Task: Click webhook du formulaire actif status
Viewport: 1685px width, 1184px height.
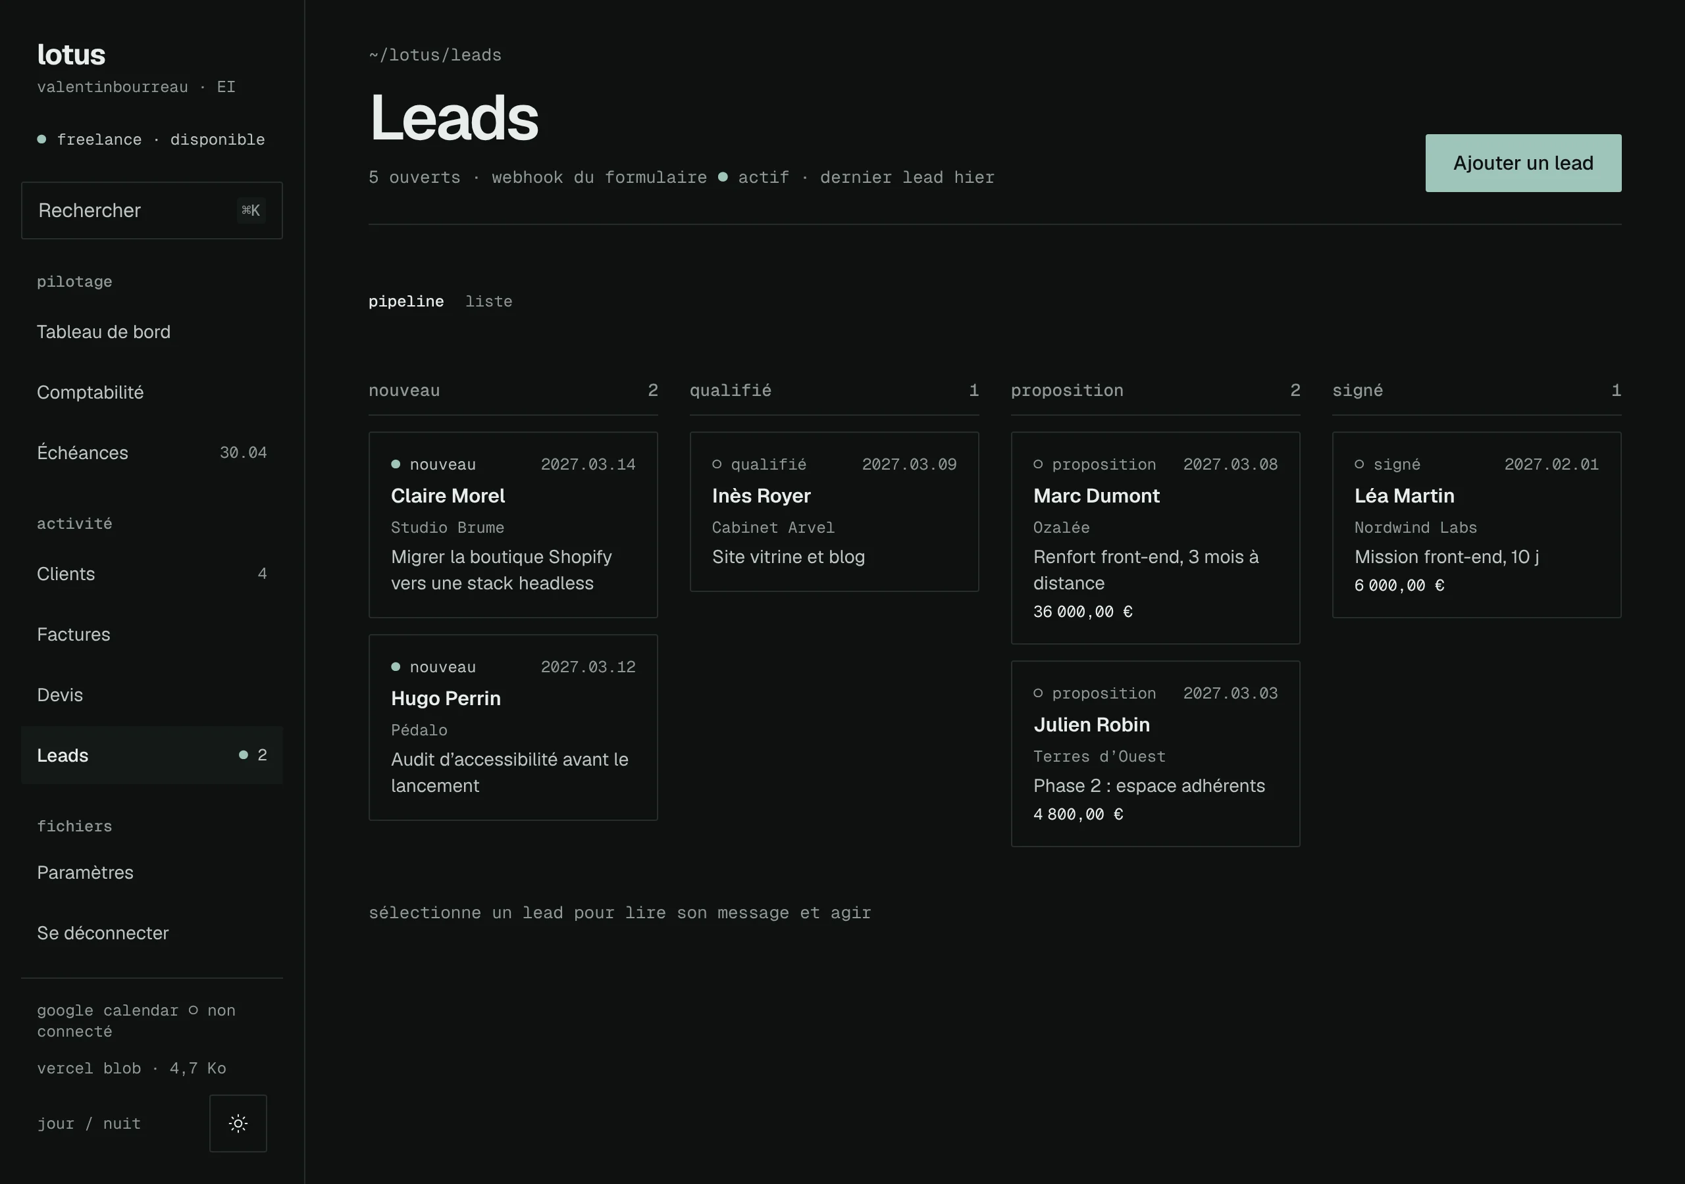Action: (x=640, y=178)
